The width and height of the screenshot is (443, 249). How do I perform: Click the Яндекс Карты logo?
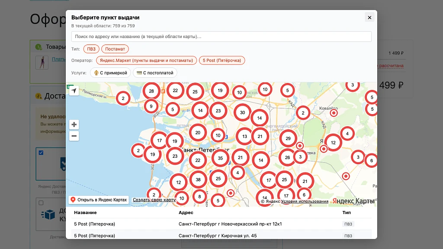pos(353,201)
